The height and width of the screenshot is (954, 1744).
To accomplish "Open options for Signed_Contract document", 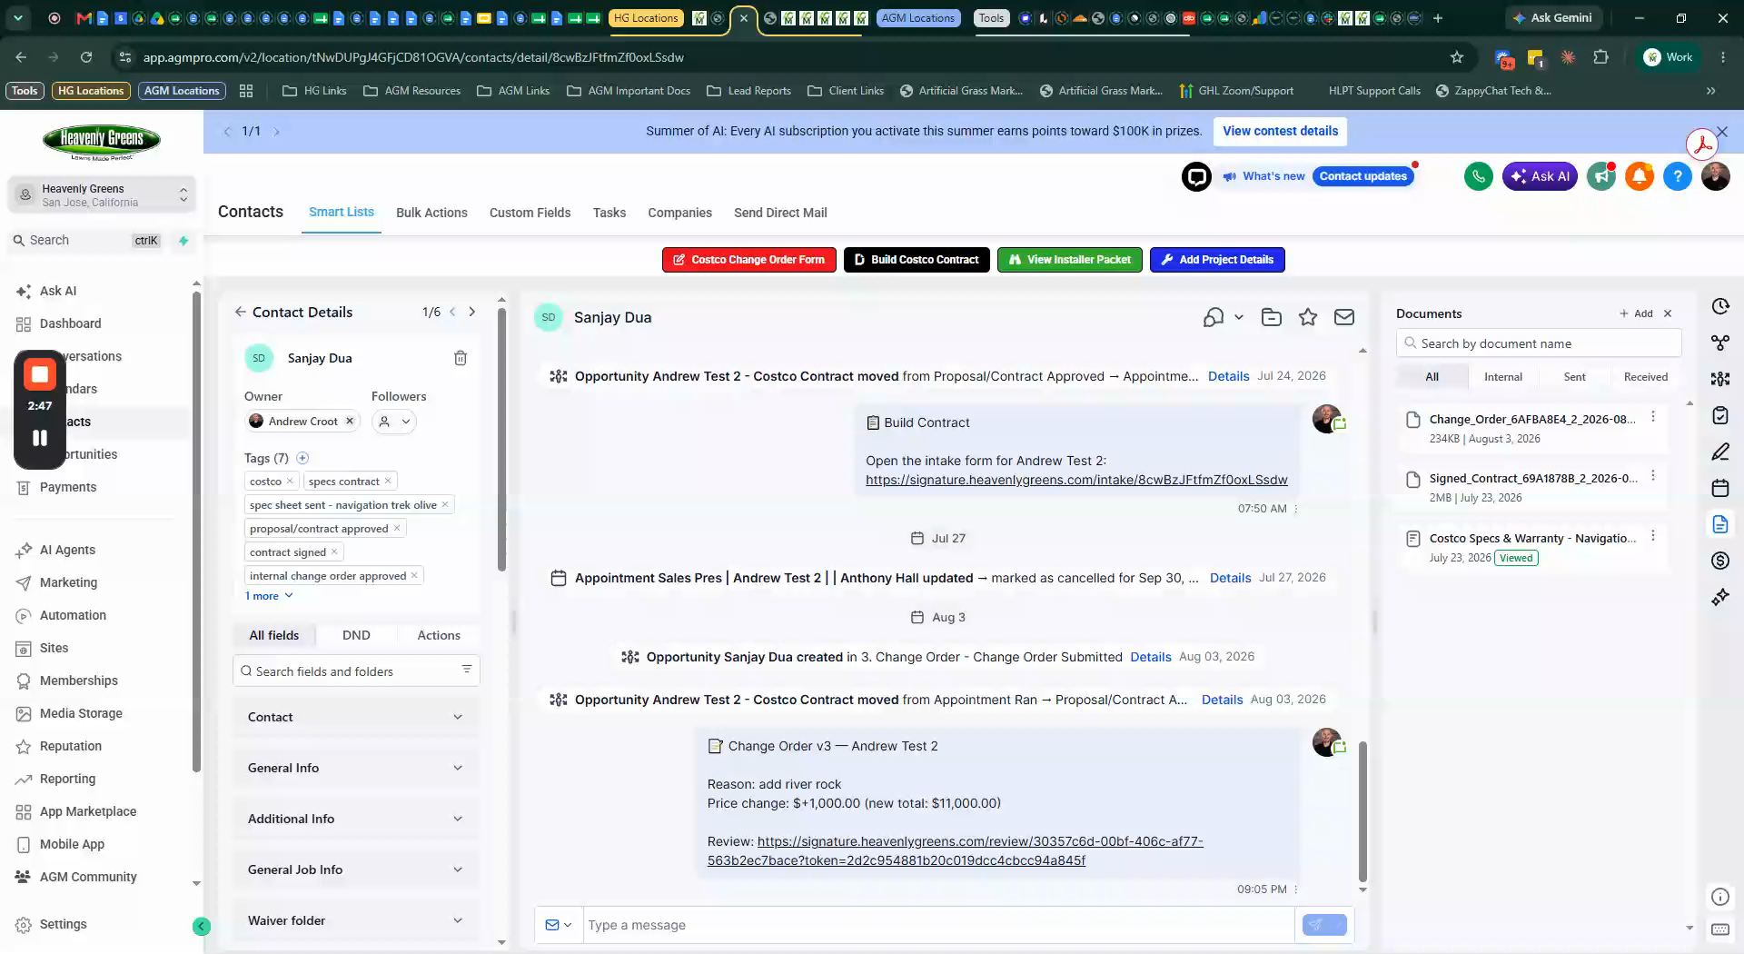I will (1653, 476).
